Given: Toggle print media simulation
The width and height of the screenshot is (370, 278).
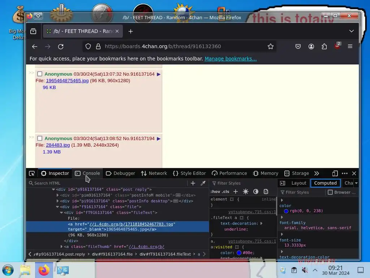Looking at the screenshot, I should click(266, 191).
